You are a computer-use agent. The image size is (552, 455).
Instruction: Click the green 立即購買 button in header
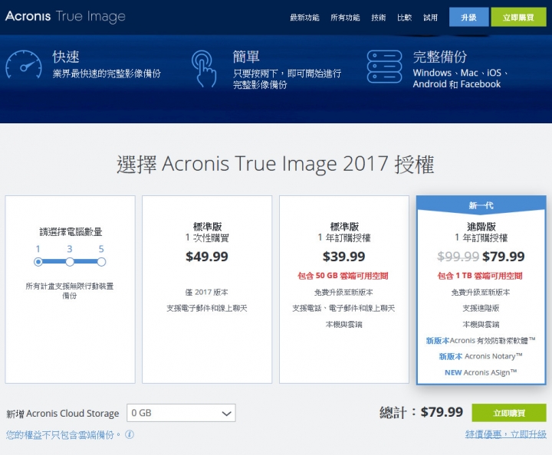tap(518, 17)
